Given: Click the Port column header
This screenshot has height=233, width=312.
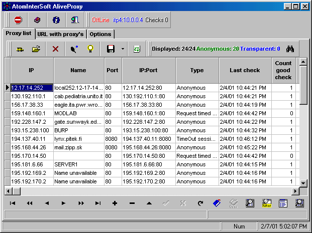Looking at the screenshot, I should click(x=113, y=70).
